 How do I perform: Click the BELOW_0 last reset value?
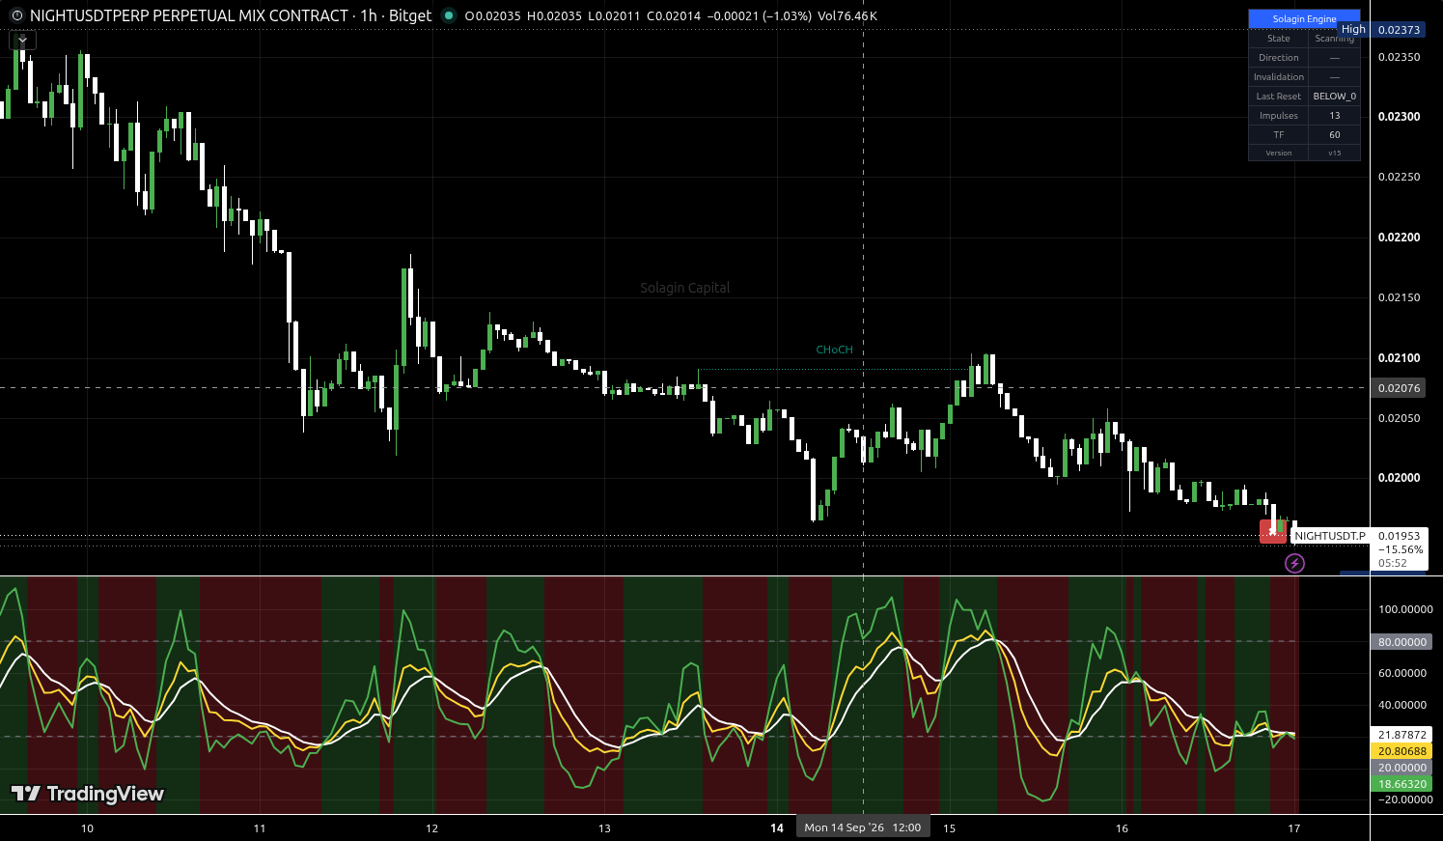(1334, 97)
